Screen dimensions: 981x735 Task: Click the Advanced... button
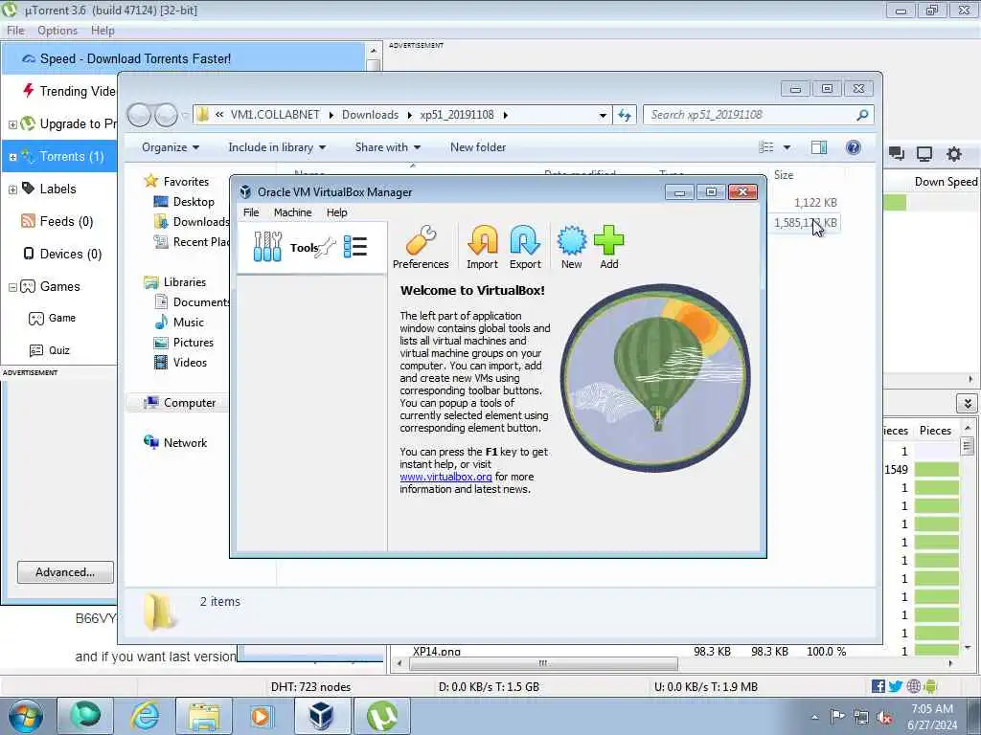tap(65, 572)
